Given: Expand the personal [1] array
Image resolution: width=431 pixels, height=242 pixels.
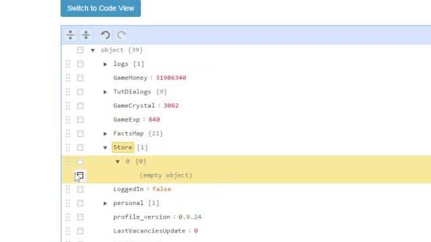Looking at the screenshot, I should [105, 203].
